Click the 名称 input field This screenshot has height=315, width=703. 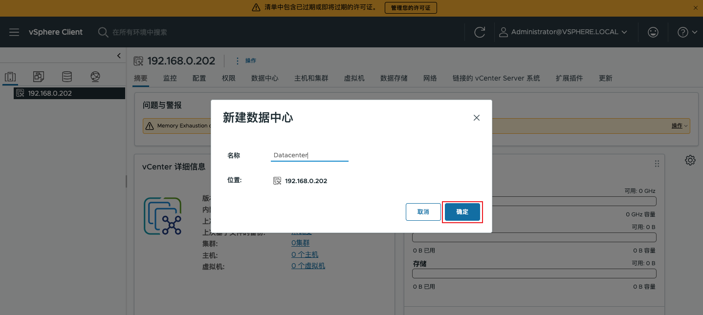(309, 155)
